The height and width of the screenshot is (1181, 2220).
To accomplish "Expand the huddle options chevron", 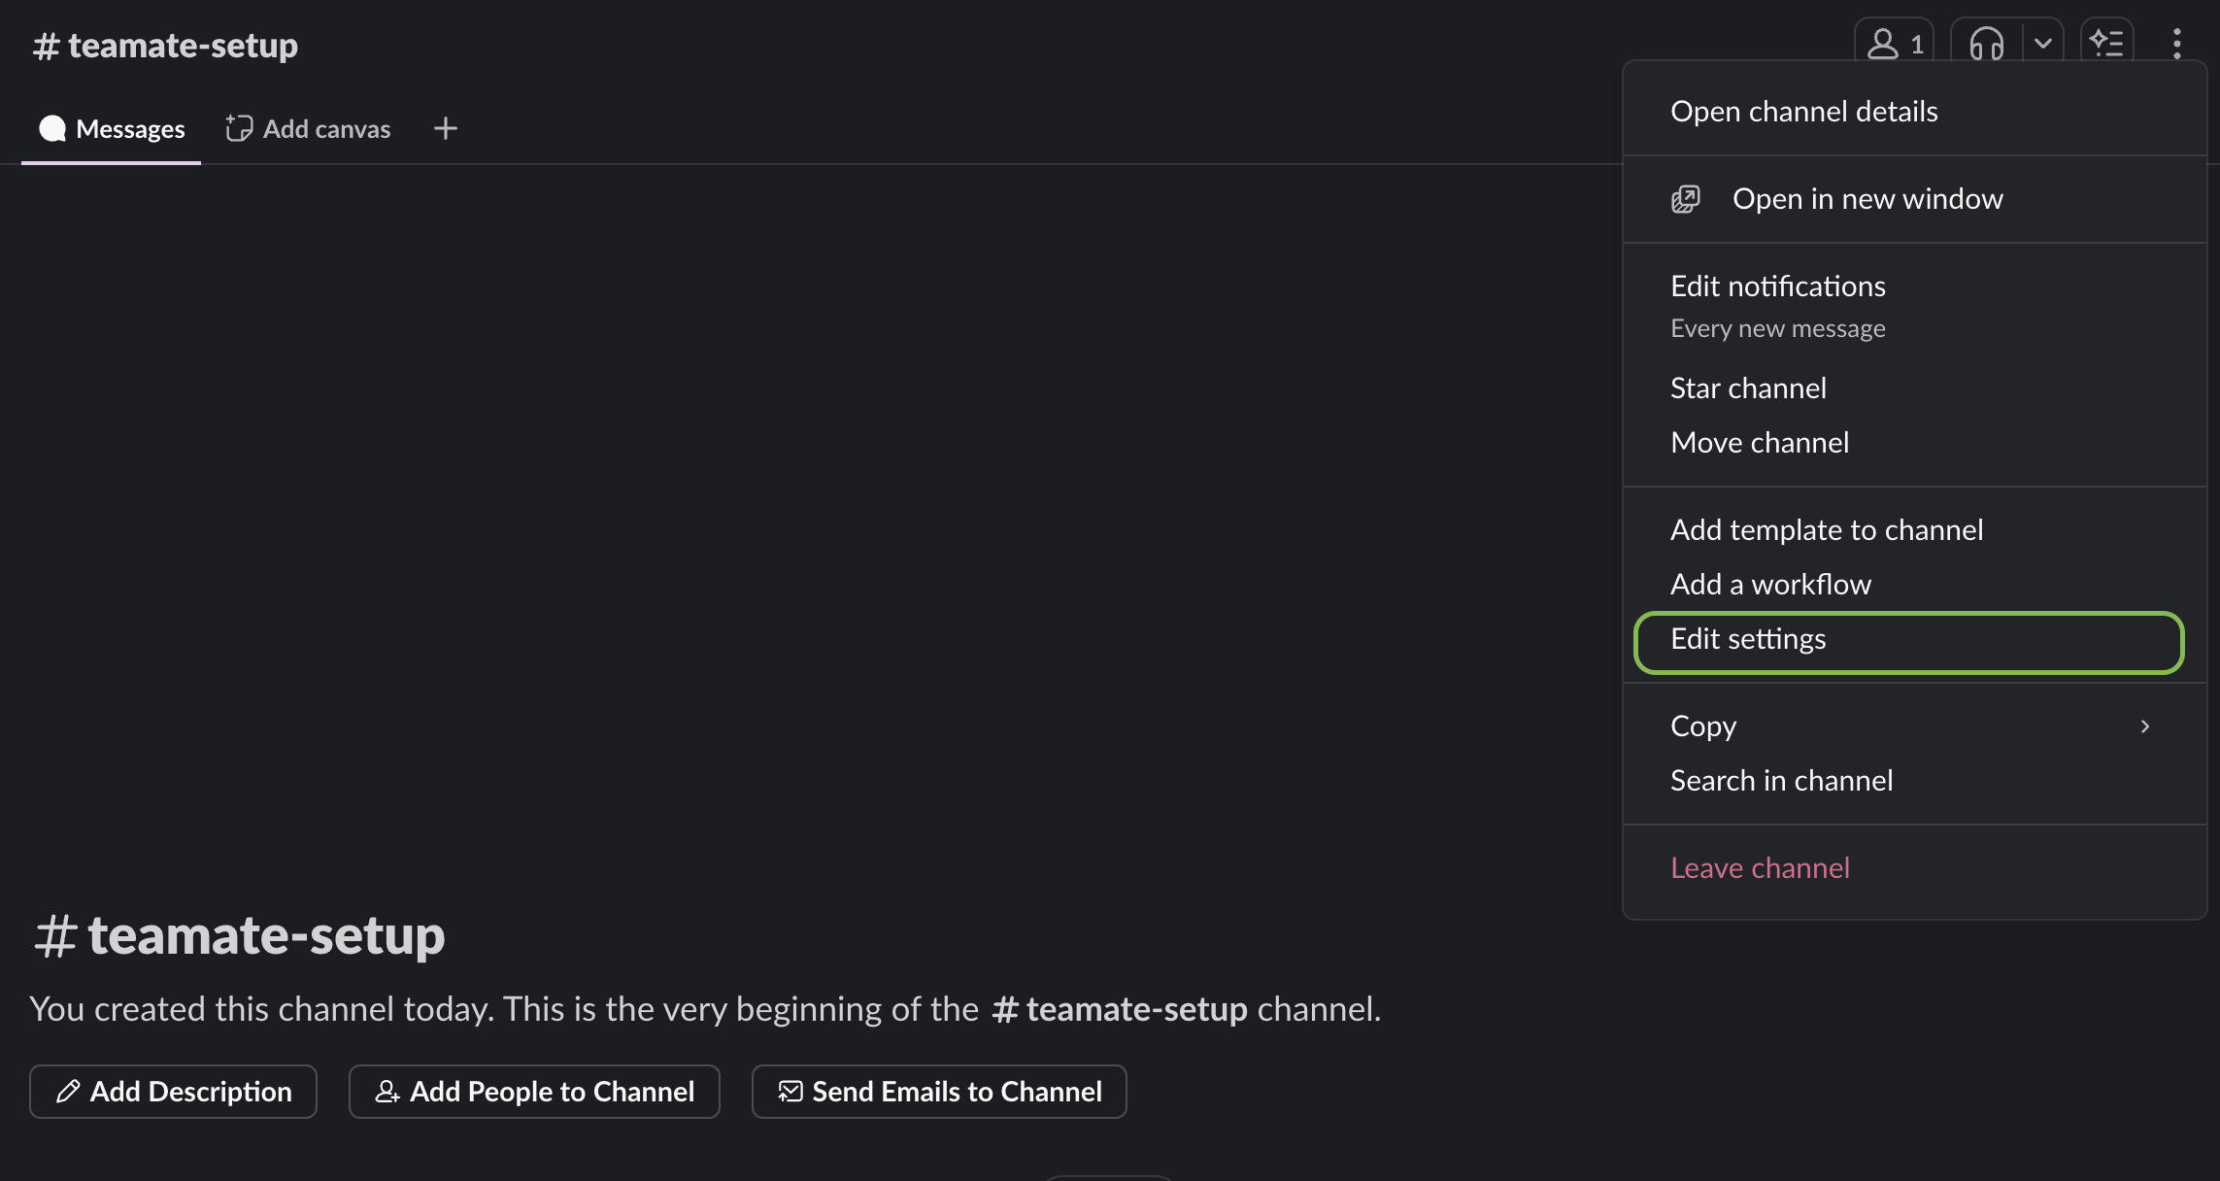I will [x=2043, y=44].
